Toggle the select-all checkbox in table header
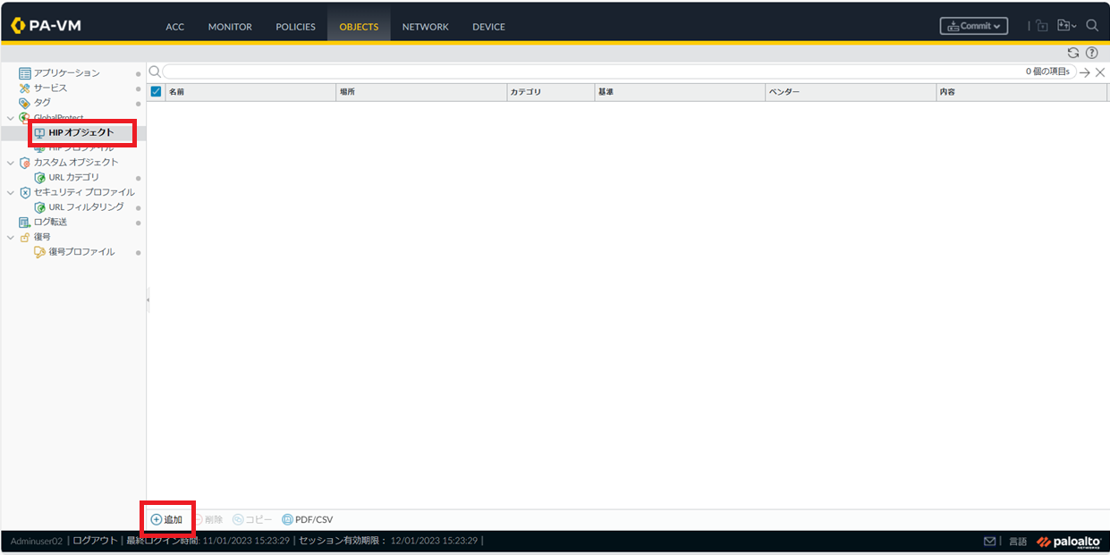Image resolution: width=1110 pixels, height=555 pixels. coord(156,91)
